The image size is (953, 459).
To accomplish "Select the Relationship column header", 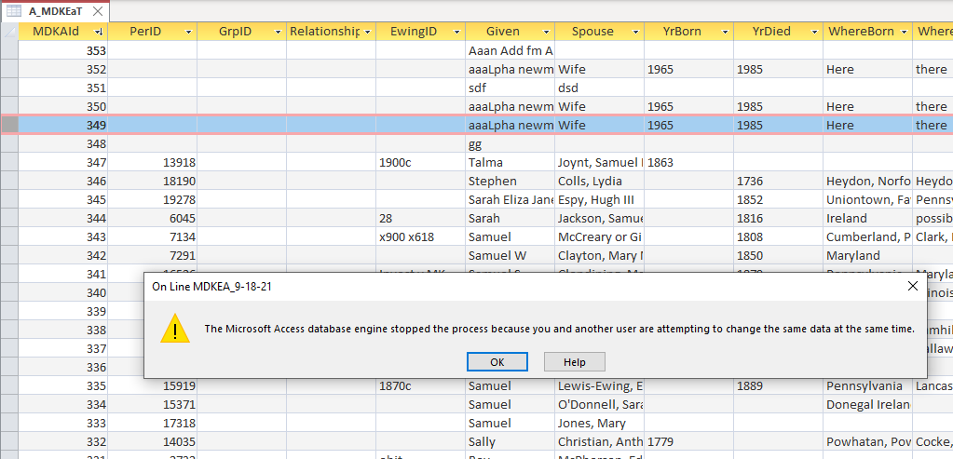I will (324, 32).
